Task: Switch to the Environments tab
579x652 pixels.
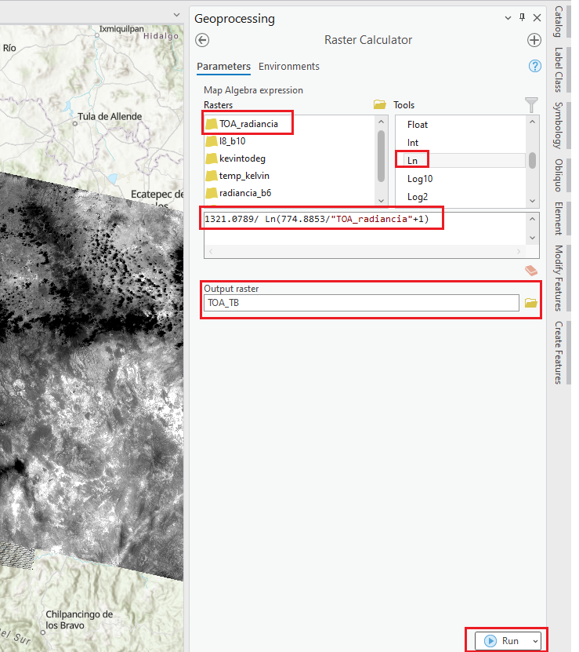Action: pos(289,67)
